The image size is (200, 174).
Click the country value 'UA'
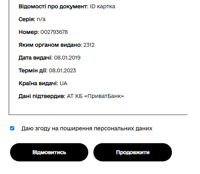tap(64, 83)
